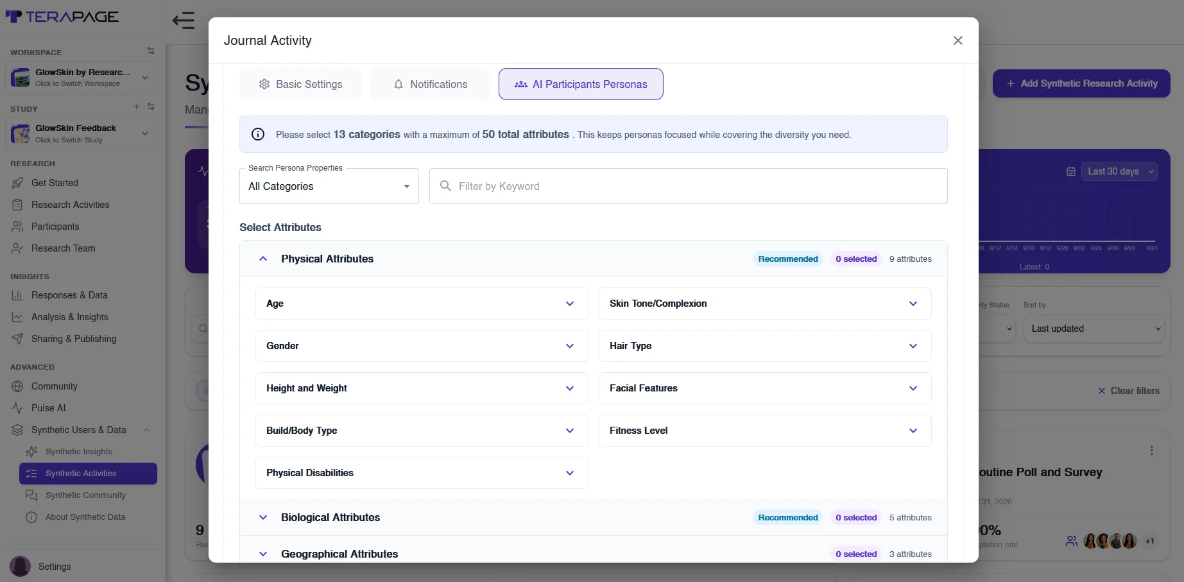Click Clear filters link
Screen dimensions: 1184x582
click(1128, 391)
